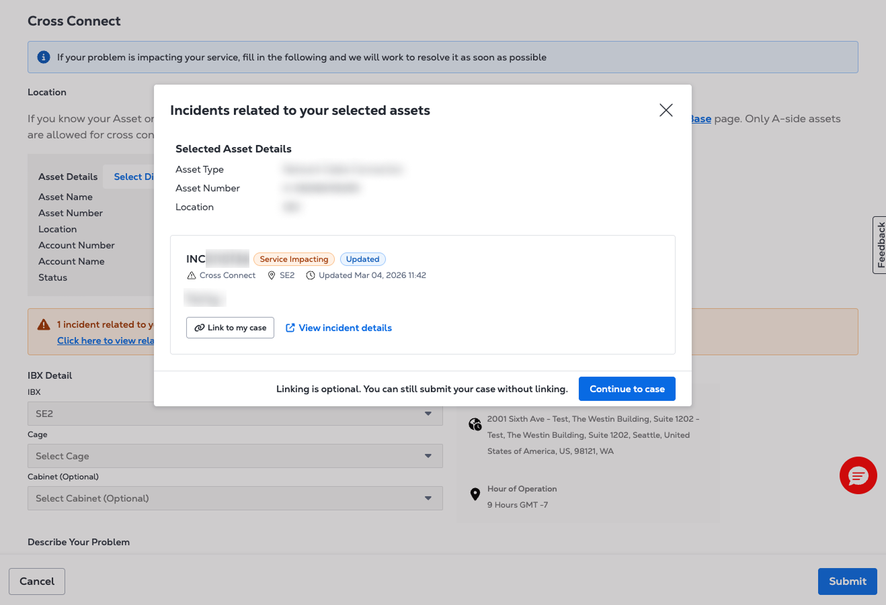Viewport: 886px width, 605px height.
Task: Close the incidents dialog with X
Action: pos(666,110)
